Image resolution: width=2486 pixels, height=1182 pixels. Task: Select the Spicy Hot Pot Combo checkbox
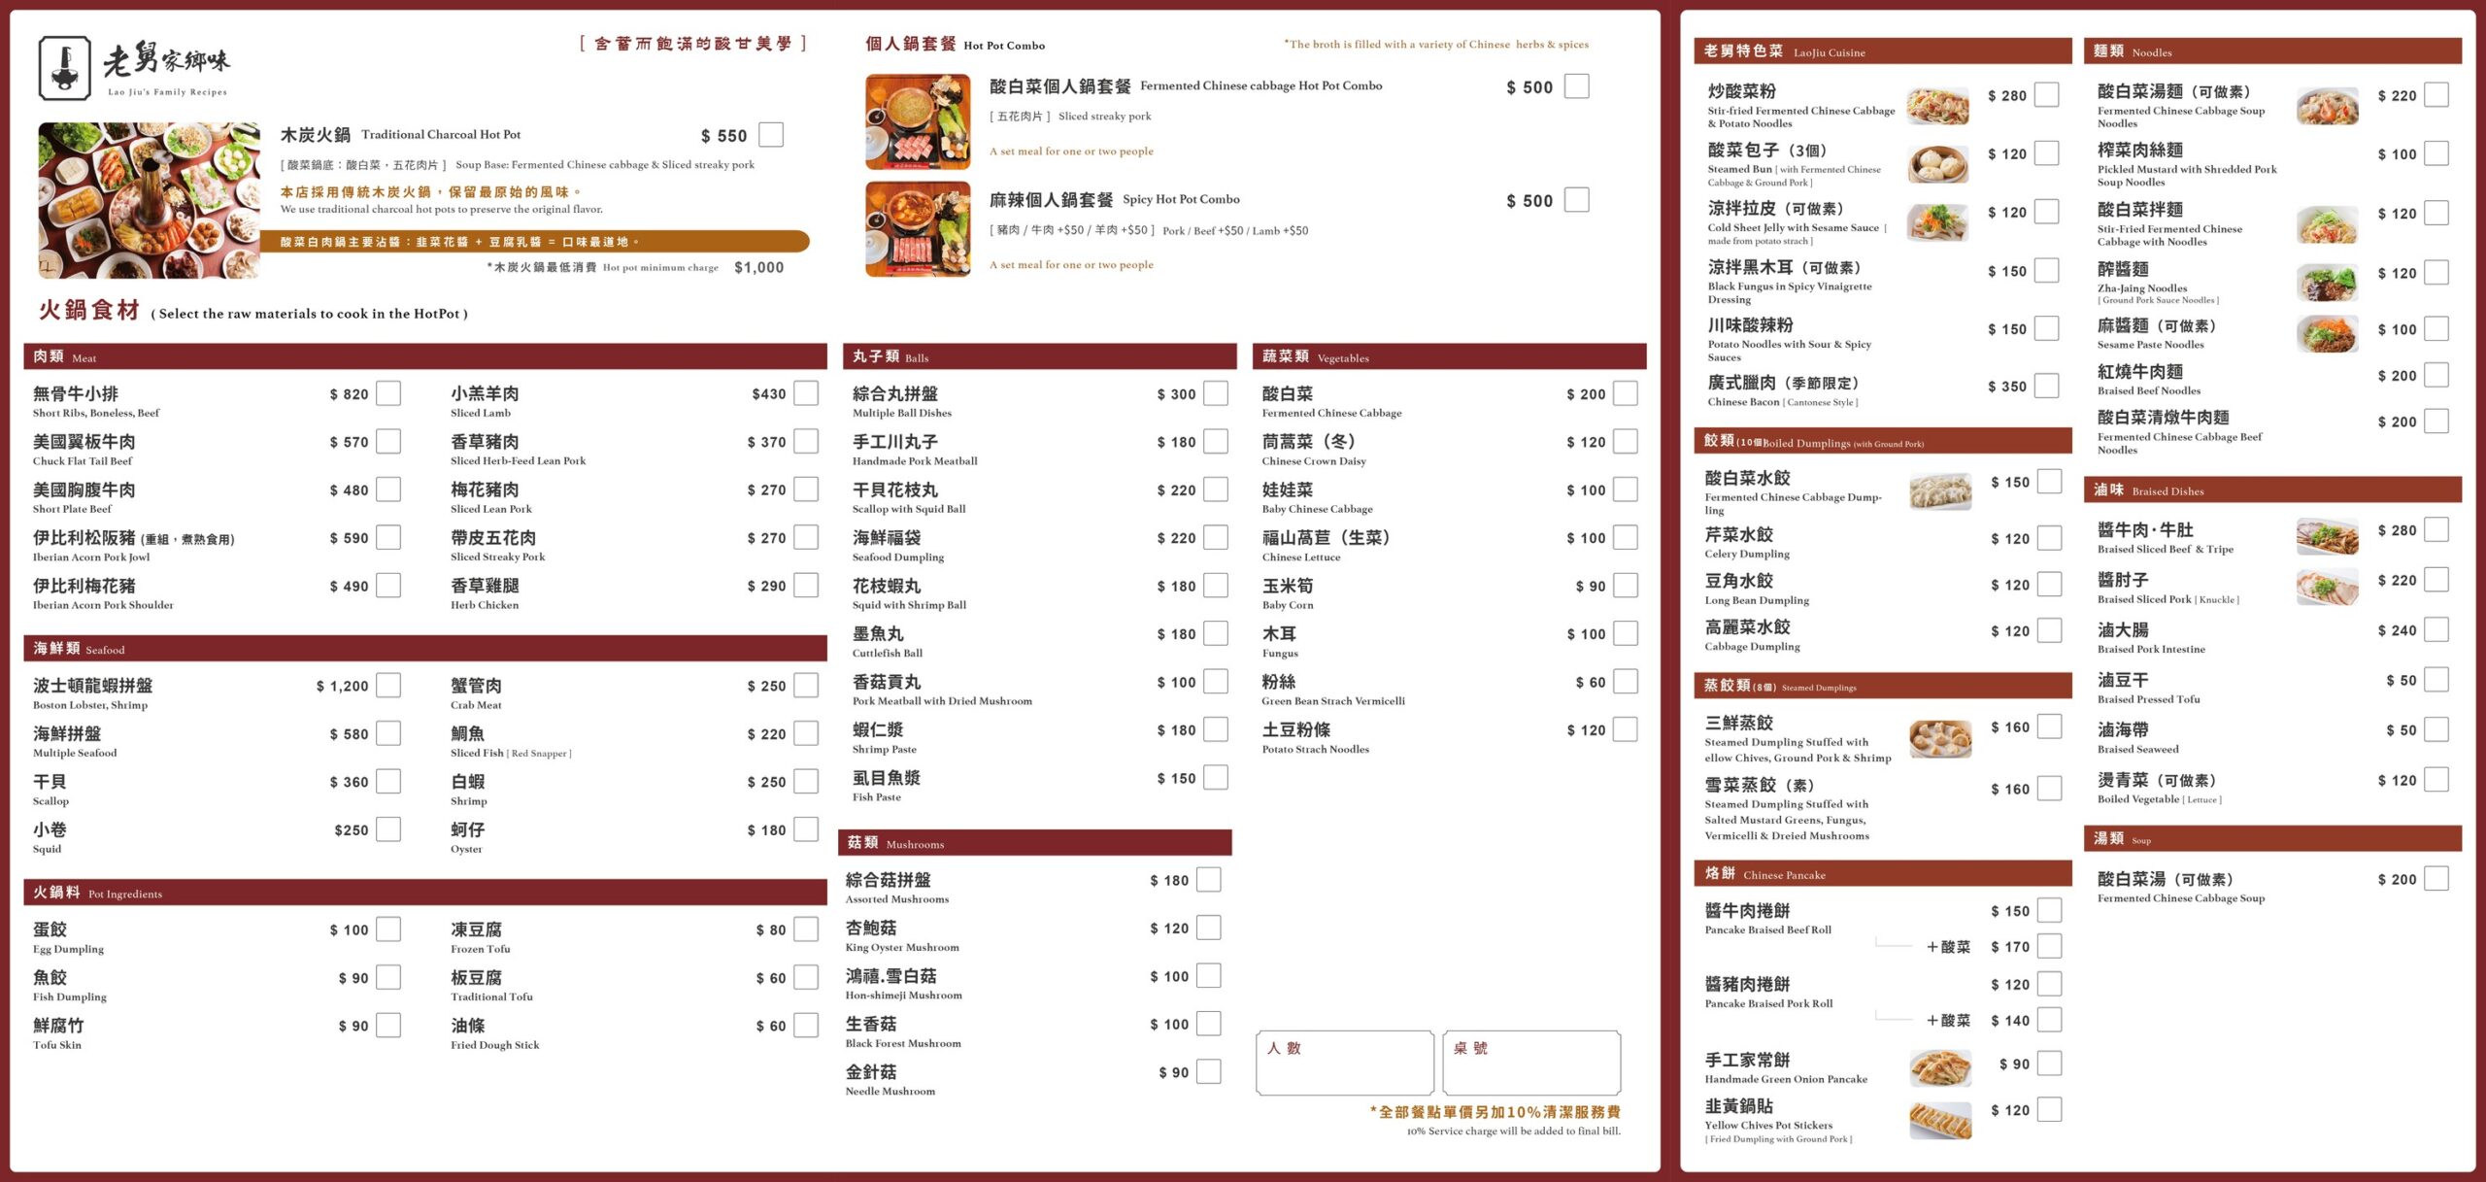pyautogui.click(x=1577, y=200)
